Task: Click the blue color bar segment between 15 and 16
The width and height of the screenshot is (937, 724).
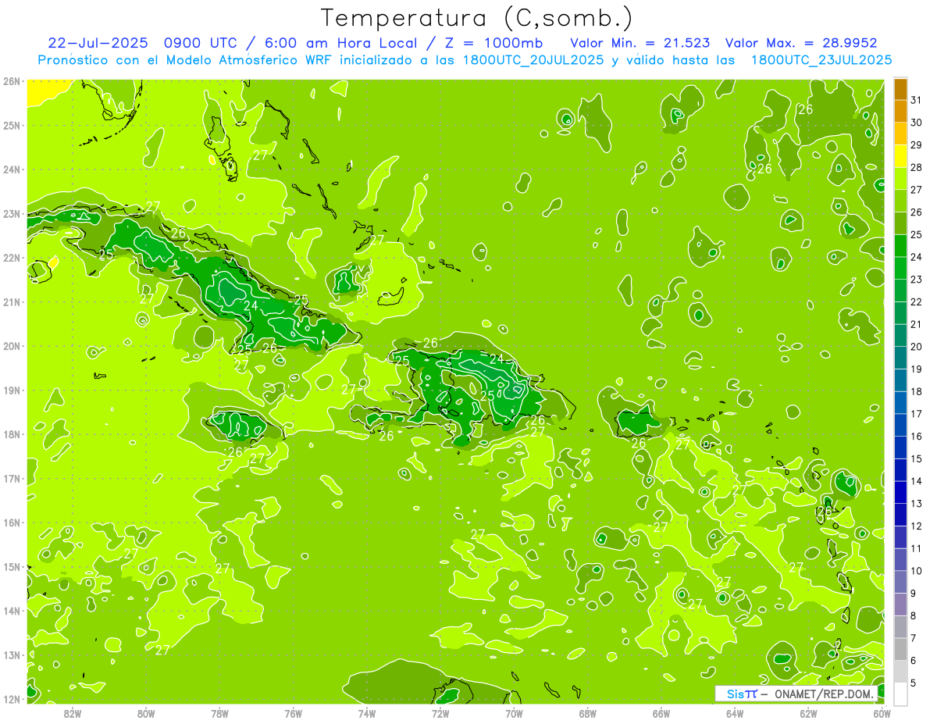Action: (900, 448)
